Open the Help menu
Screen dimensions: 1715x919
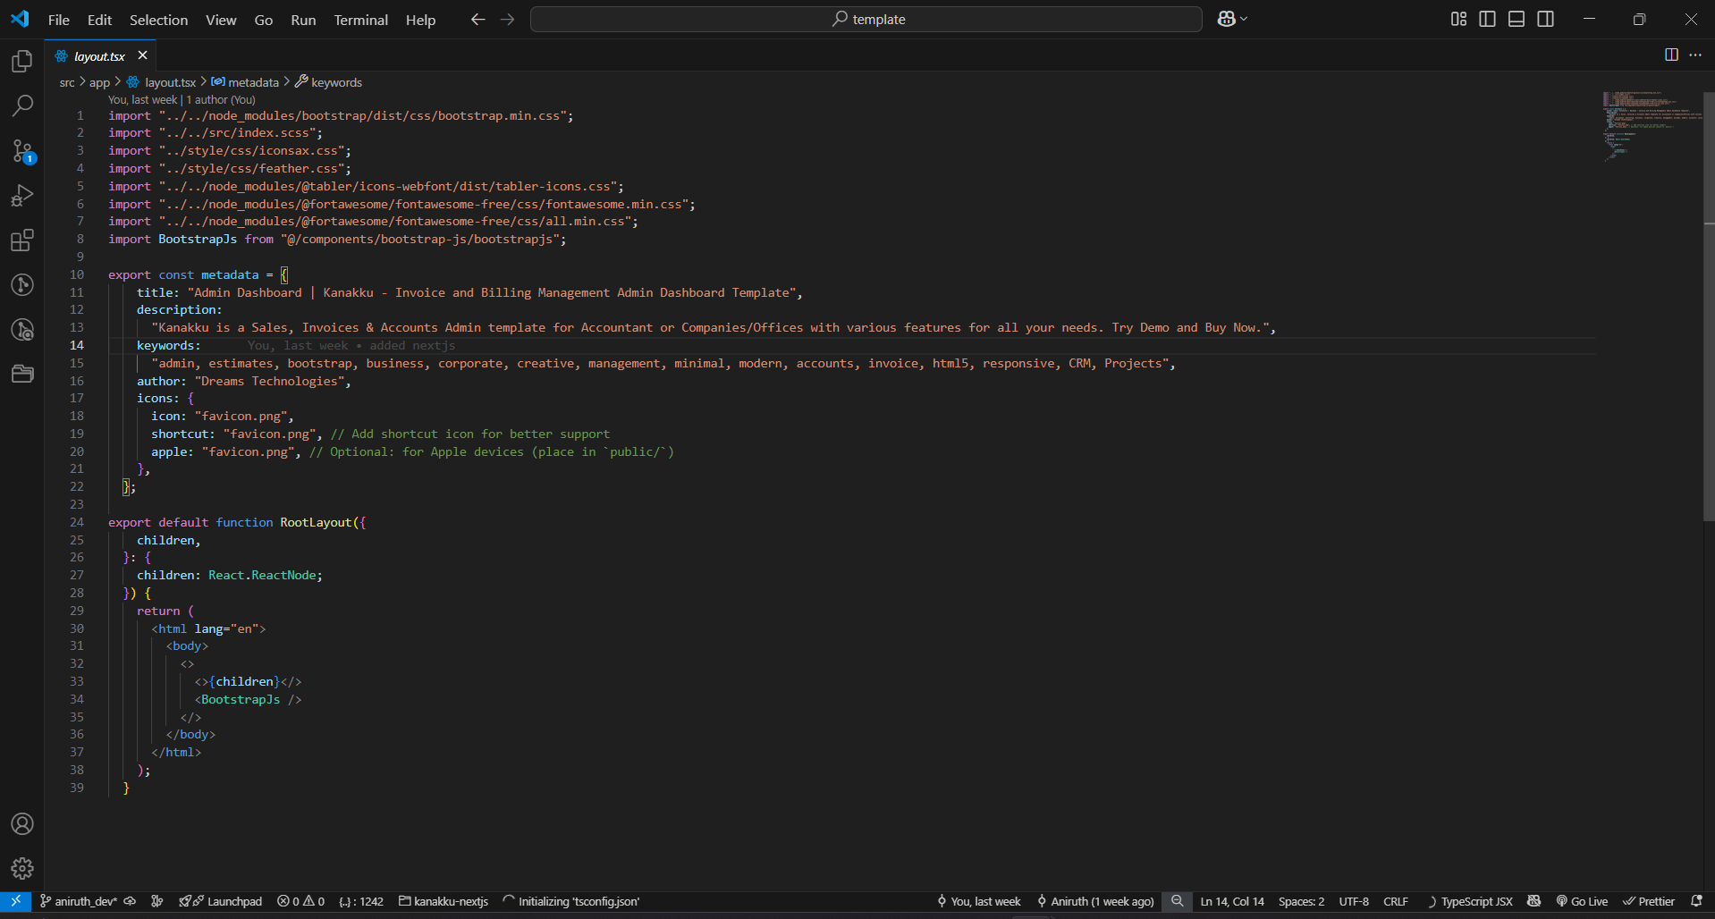pos(420,20)
